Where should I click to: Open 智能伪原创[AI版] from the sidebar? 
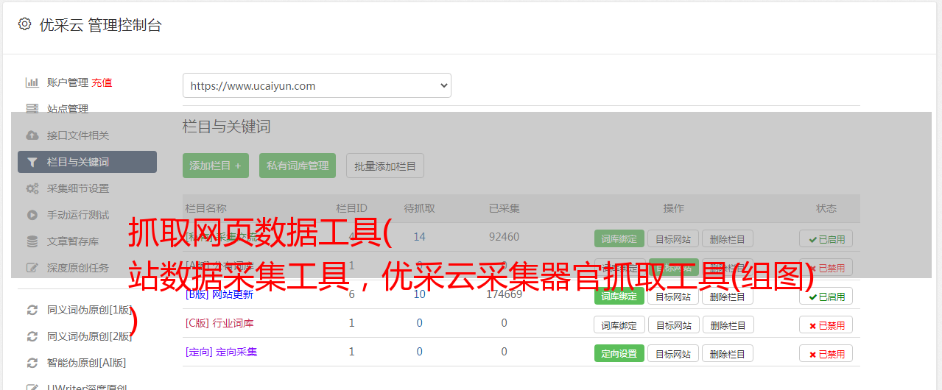pos(87,363)
